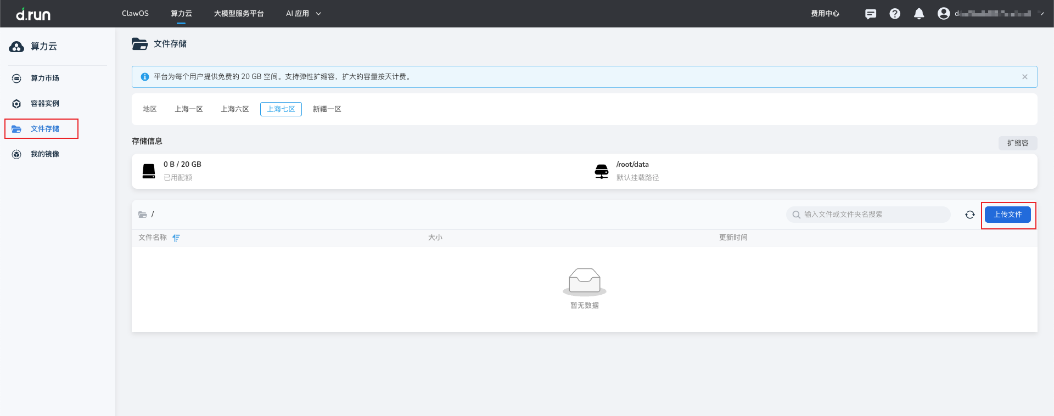
Task: Click the 扩缩容 button
Action: point(1018,143)
